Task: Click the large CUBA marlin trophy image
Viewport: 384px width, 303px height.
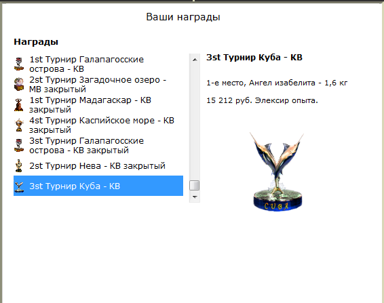Action: pos(277,171)
